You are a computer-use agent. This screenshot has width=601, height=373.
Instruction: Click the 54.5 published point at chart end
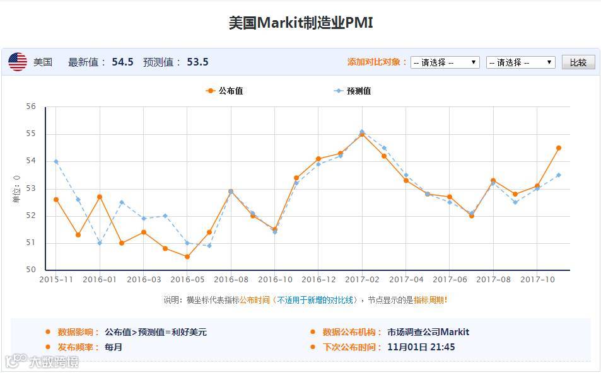point(559,148)
